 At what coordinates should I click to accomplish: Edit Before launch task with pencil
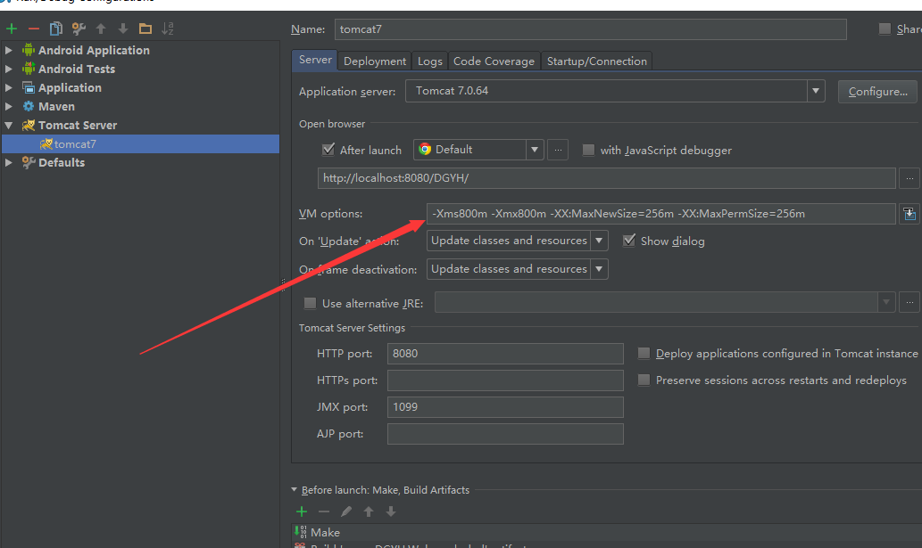[x=346, y=511]
